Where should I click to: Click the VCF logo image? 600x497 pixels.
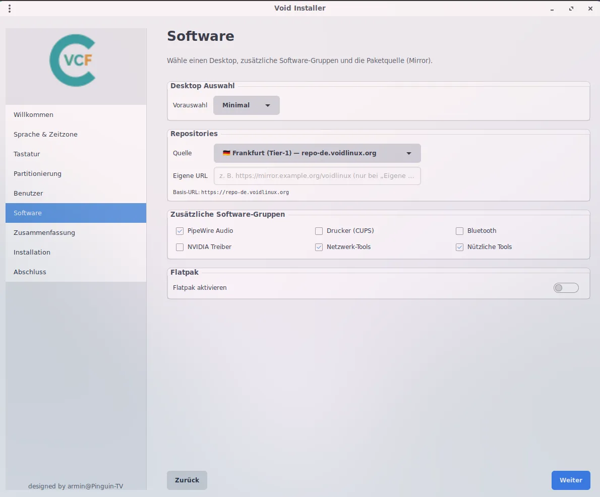73,60
